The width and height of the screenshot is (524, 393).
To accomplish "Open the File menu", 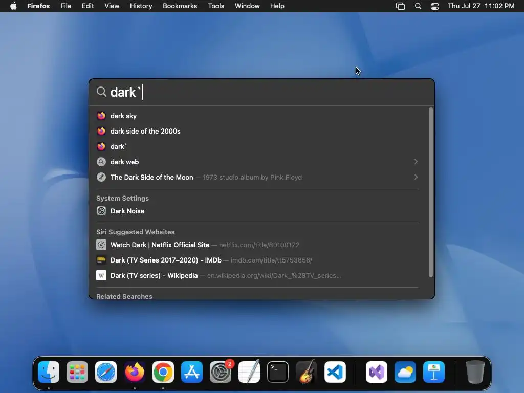I will (66, 6).
